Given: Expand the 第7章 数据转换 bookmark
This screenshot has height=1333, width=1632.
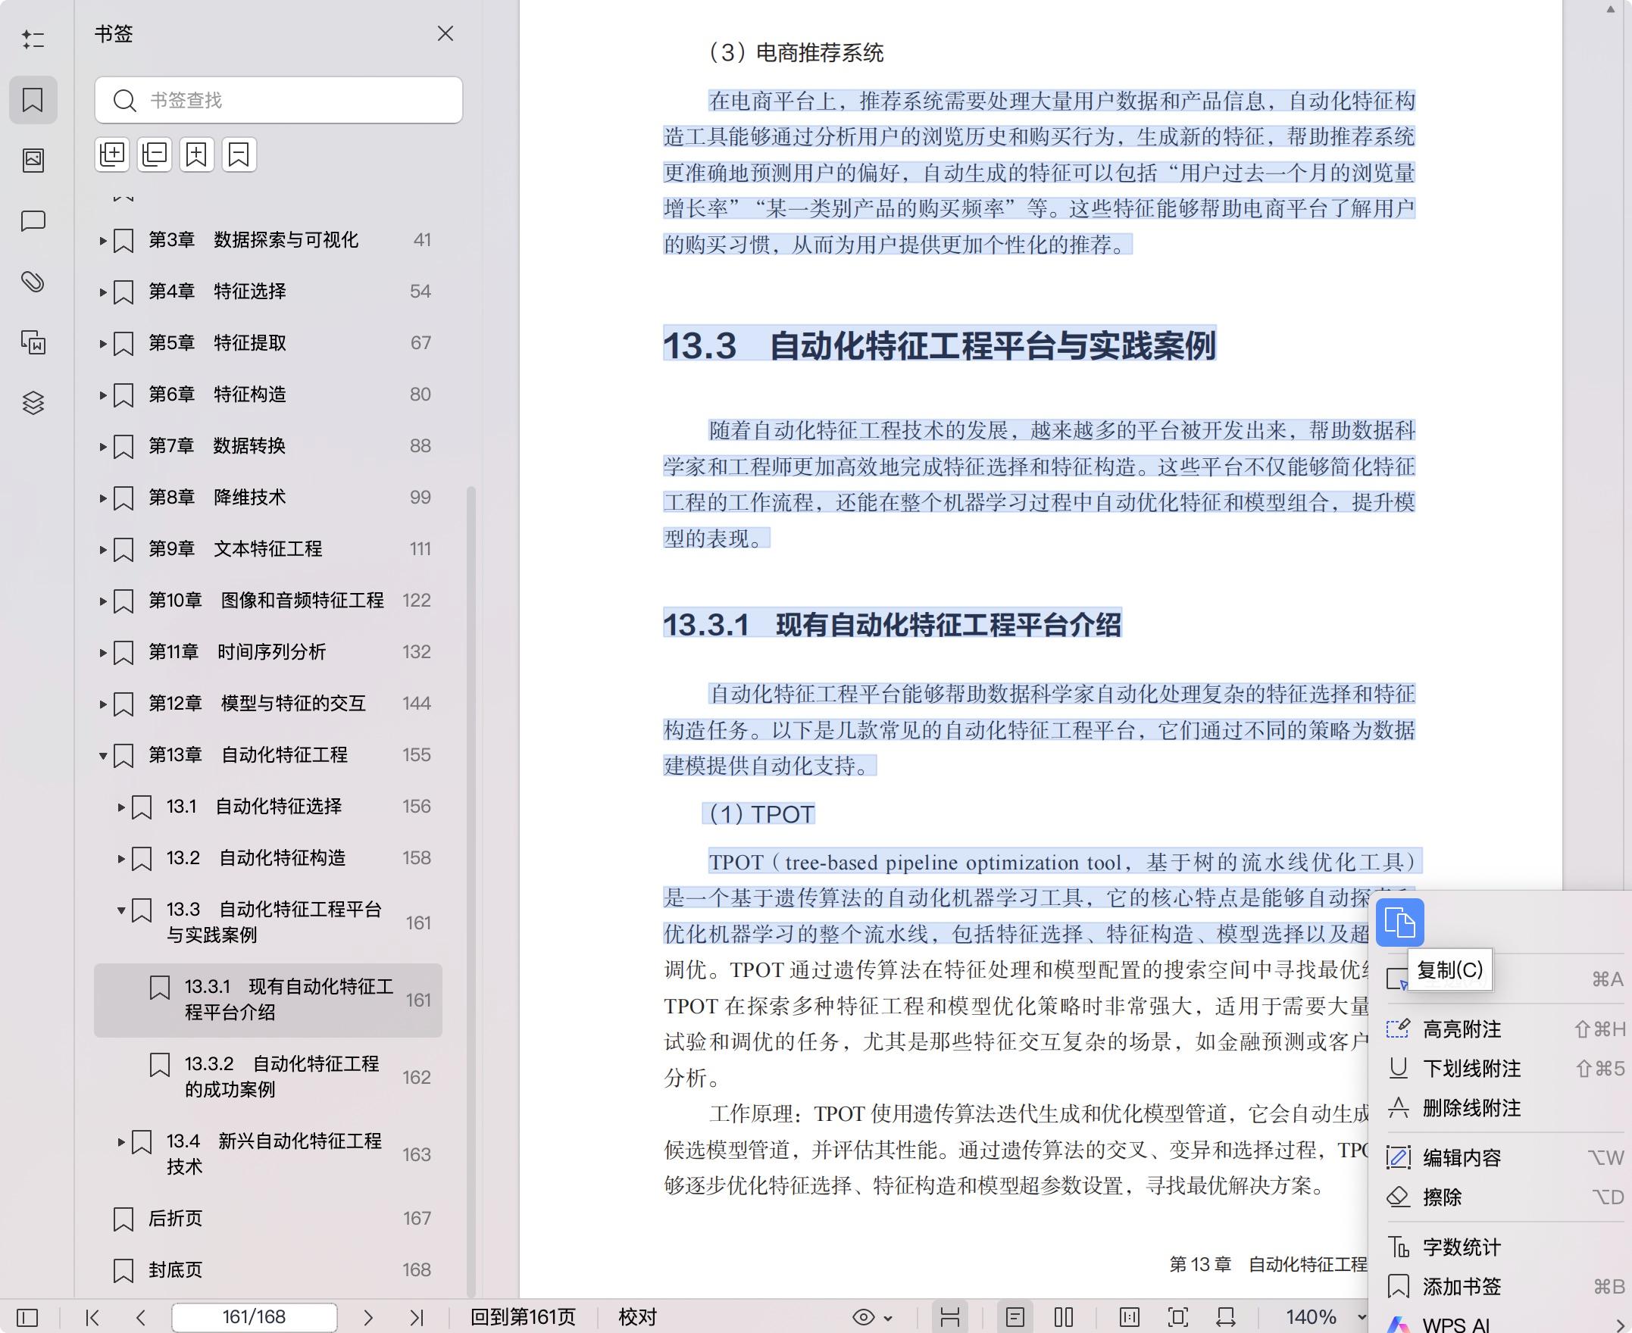Looking at the screenshot, I should (x=103, y=447).
